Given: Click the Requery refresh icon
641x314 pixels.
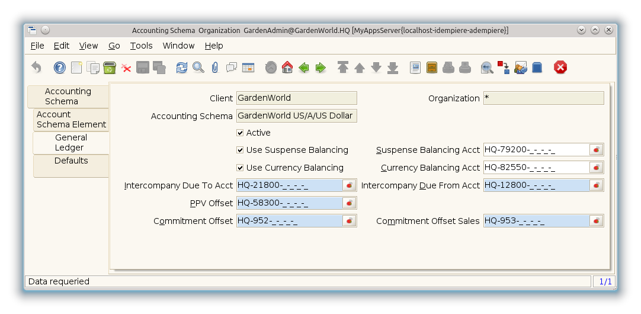Looking at the screenshot, I should (182, 68).
